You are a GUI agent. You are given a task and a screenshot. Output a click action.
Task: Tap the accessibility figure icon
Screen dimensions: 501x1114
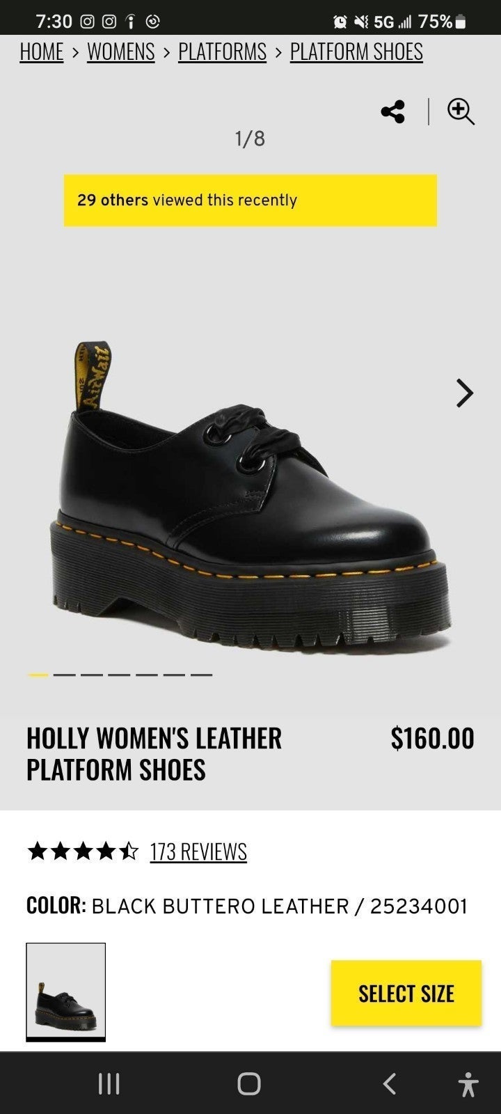pyautogui.click(x=468, y=1084)
